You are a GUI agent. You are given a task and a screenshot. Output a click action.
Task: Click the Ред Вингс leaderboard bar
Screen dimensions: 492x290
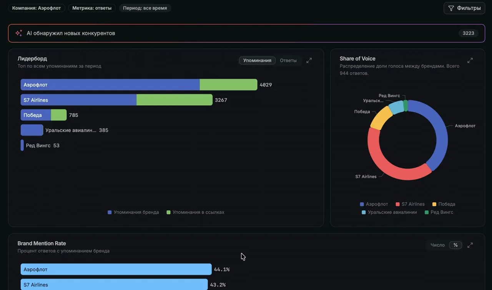22,145
